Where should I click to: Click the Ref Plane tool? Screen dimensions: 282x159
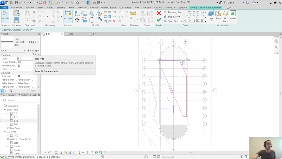point(225,16)
